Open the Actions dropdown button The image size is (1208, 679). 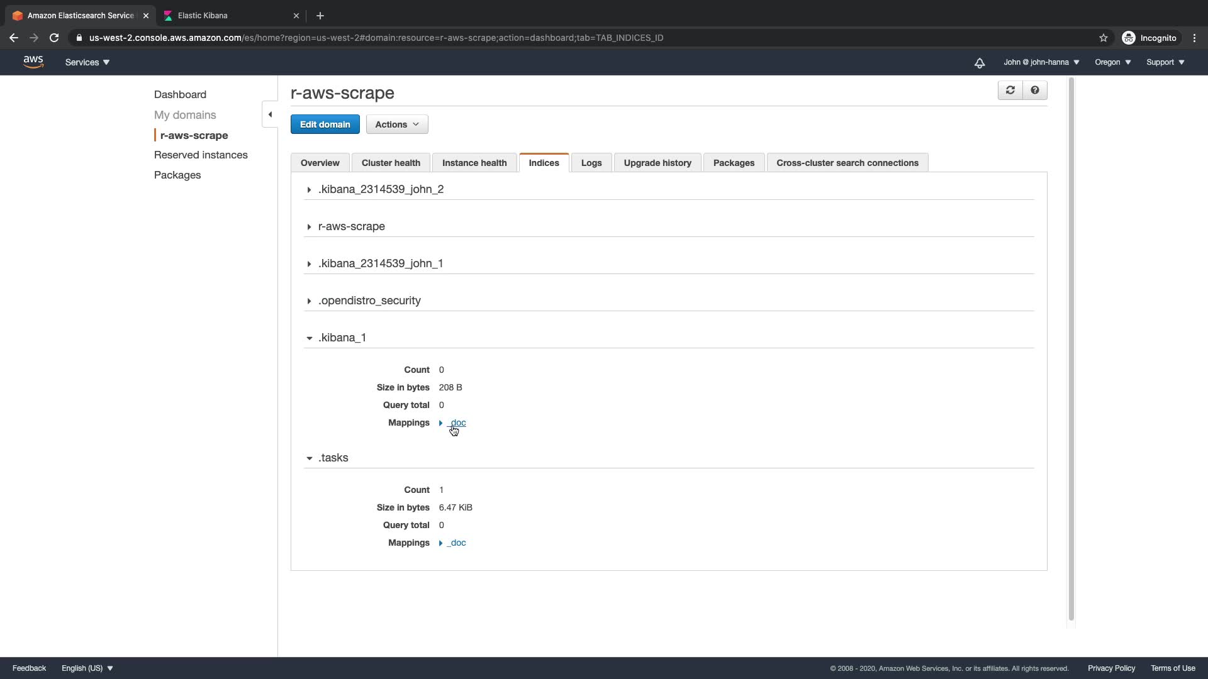(x=397, y=124)
